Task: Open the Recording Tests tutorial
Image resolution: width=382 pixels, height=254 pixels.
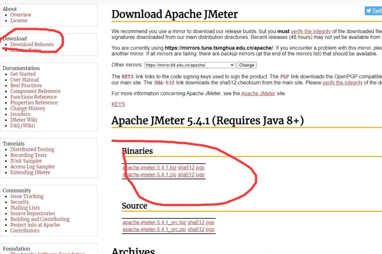Action: [28, 155]
